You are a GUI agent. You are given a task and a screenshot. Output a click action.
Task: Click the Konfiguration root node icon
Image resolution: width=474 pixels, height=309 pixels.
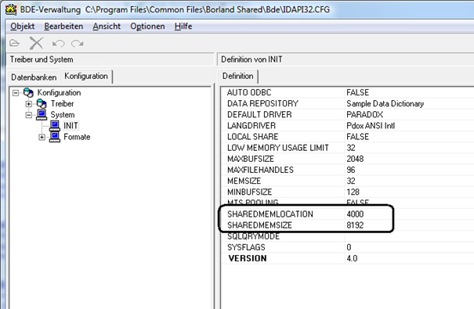pyautogui.click(x=28, y=92)
